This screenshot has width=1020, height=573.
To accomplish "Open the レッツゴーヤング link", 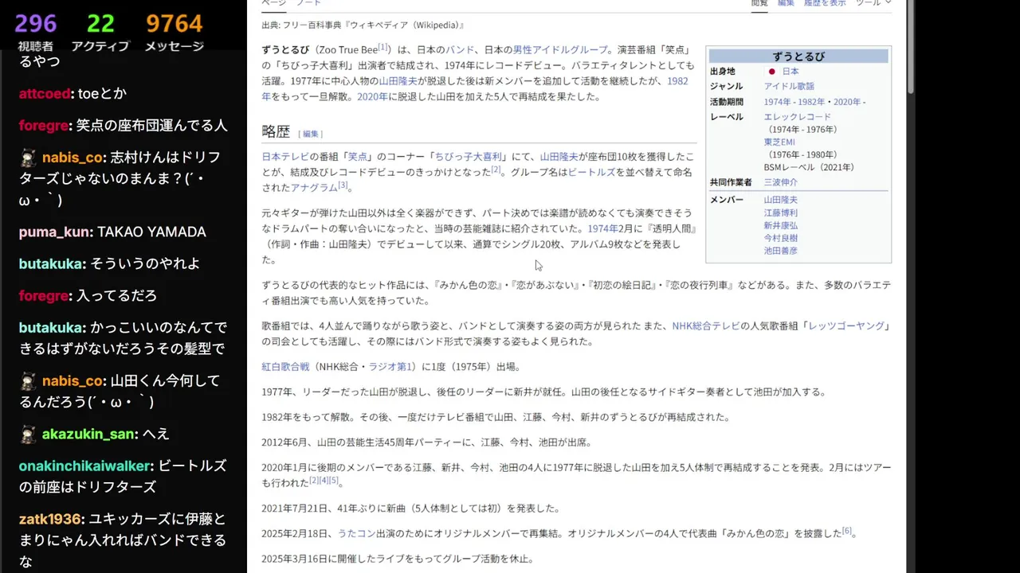I will click(x=845, y=326).
